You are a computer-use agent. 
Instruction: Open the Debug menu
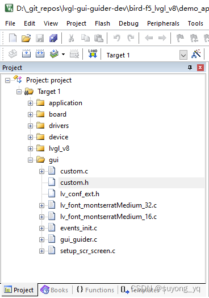pos(128,23)
